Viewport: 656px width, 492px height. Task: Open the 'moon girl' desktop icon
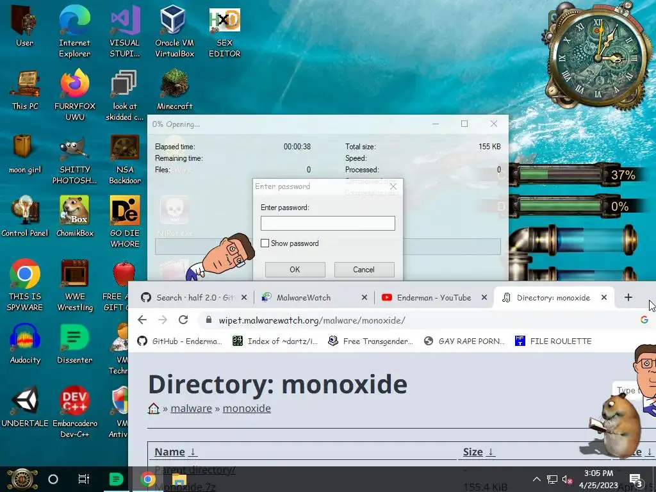point(25,153)
